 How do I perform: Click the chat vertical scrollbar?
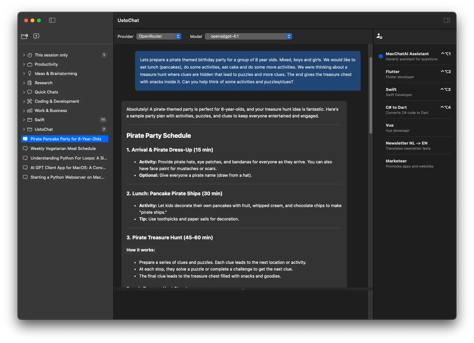[x=370, y=96]
